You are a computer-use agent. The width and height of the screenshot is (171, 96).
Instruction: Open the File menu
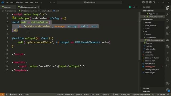coord(7,2)
